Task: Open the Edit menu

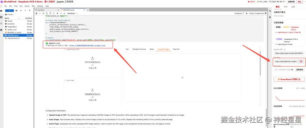Action: click(x=10, y=6)
